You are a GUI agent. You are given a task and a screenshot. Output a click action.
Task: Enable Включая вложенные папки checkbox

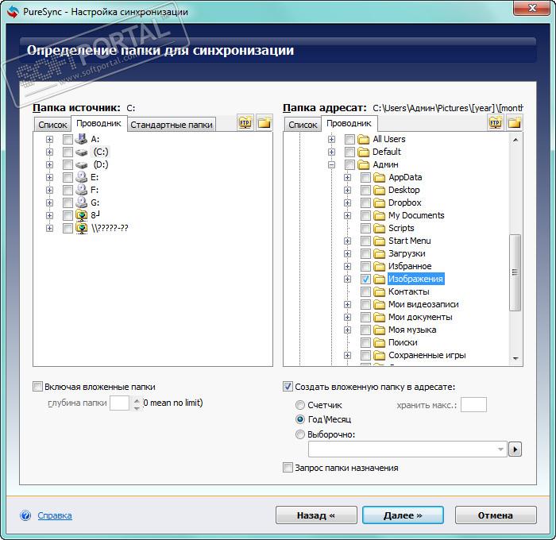(37, 386)
